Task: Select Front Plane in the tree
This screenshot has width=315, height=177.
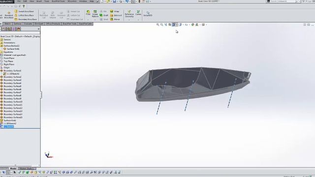Action: click(x=9, y=58)
